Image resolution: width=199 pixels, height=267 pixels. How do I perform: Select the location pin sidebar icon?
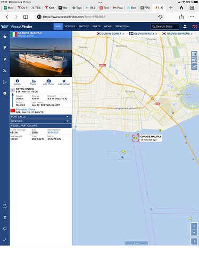click(x=5, y=59)
